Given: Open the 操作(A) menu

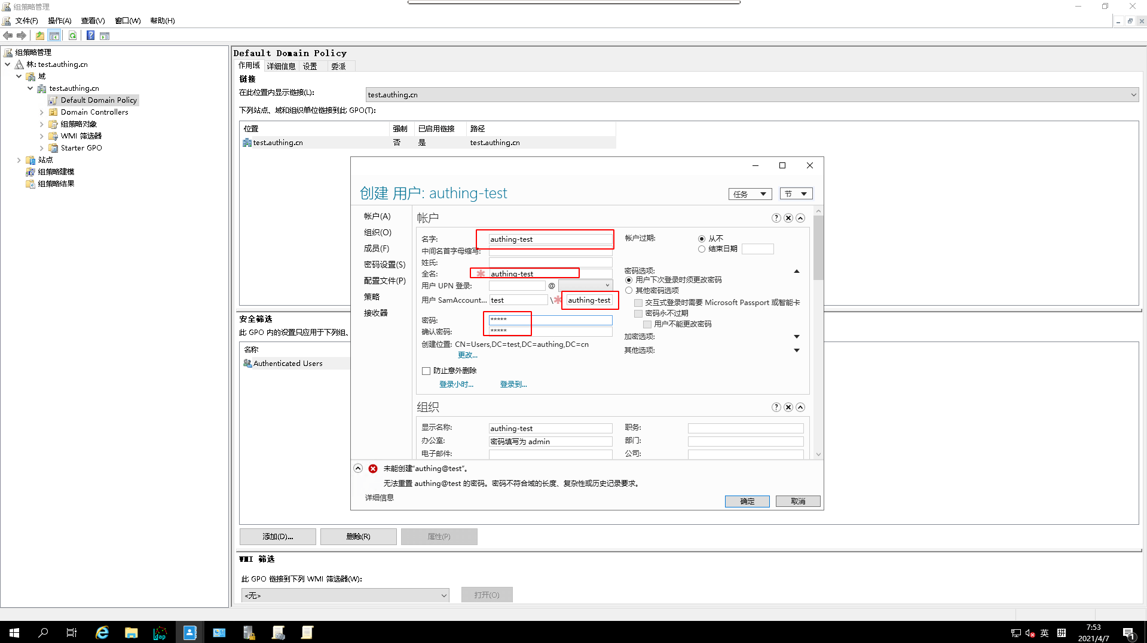Looking at the screenshot, I should click(59, 20).
